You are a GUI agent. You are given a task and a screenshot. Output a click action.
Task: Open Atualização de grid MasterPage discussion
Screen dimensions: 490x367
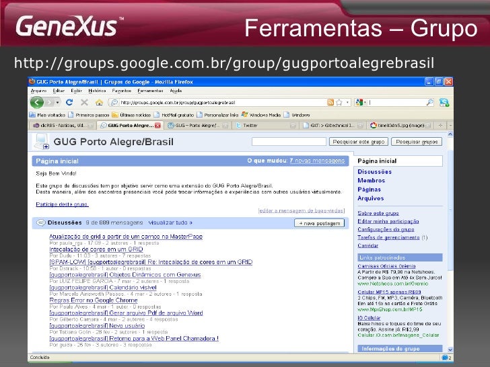coord(126,237)
